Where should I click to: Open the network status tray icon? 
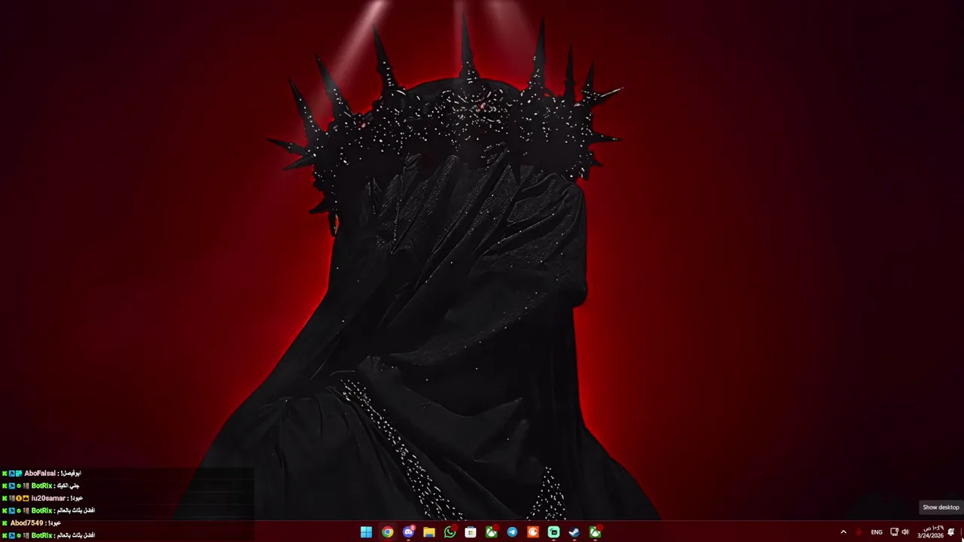pyautogui.click(x=894, y=532)
